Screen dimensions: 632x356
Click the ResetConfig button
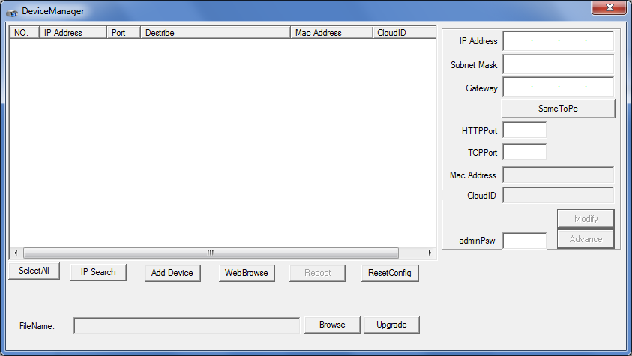click(x=390, y=273)
